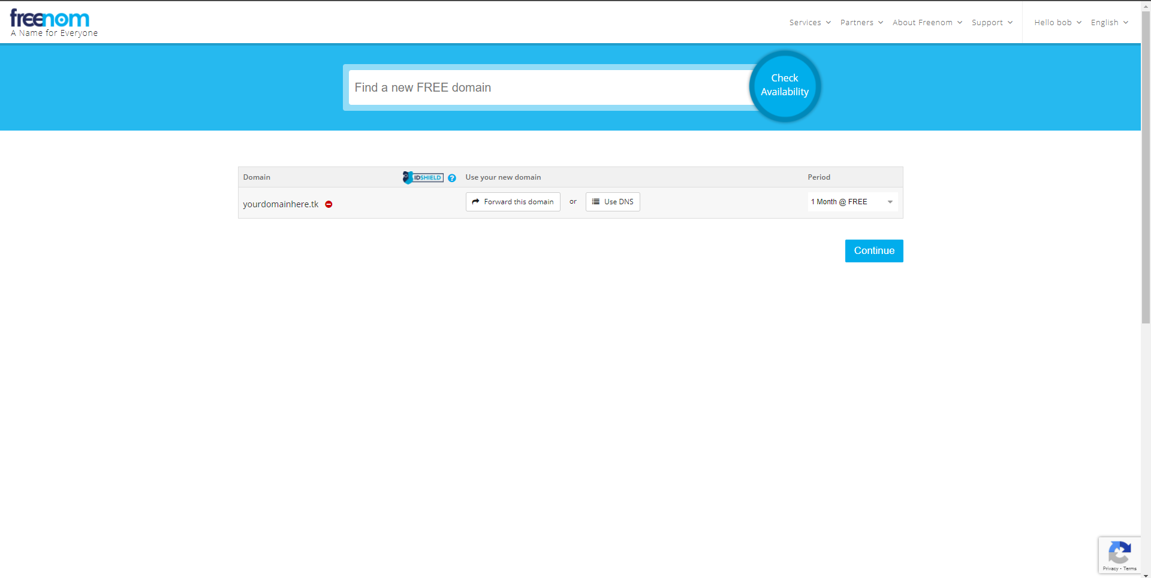Open the English language dropdown

1108,22
